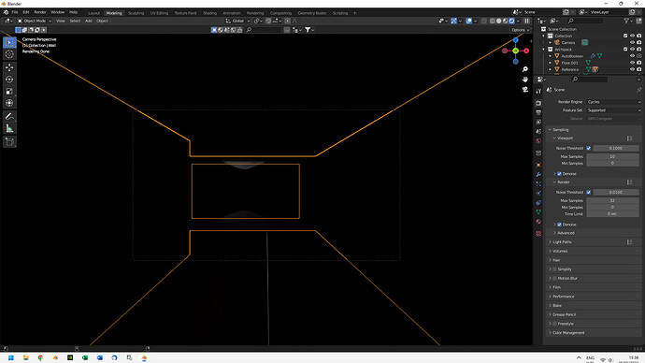This screenshot has width=645, height=363.
Task: Open the Texture properties tab
Action: tap(538, 233)
